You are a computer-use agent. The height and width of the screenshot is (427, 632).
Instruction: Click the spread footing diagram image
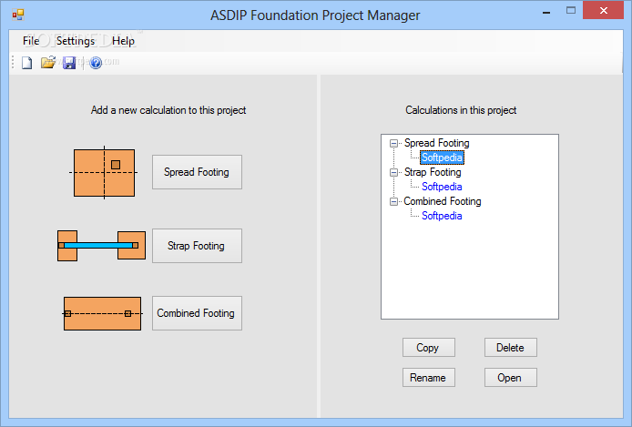point(104,173)
